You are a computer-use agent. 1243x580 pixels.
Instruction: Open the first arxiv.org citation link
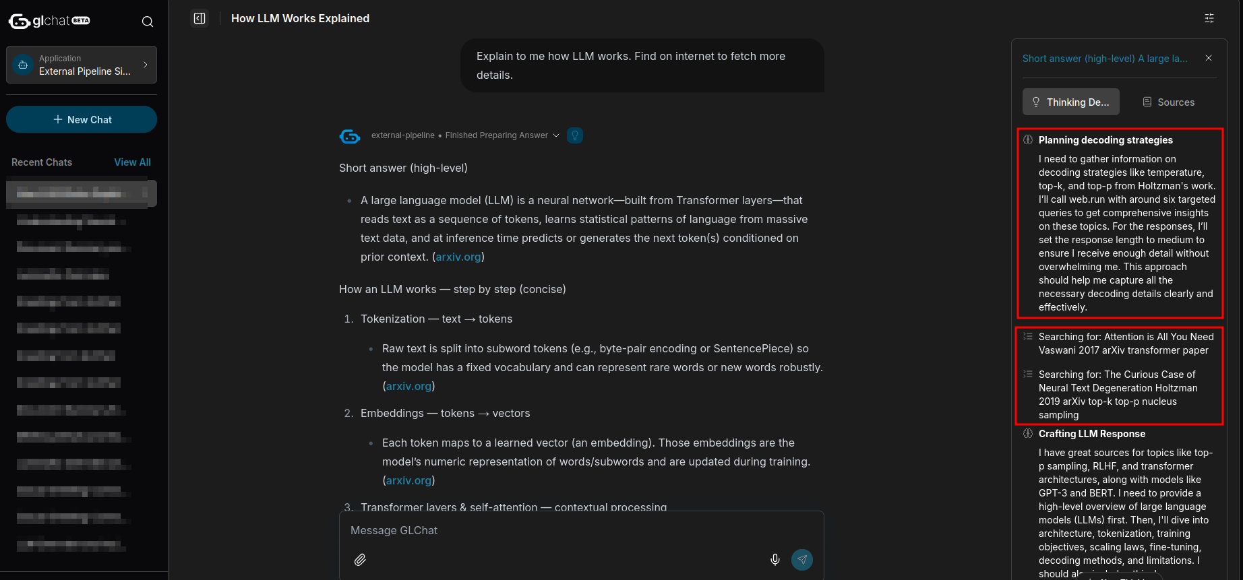[458, 257]
